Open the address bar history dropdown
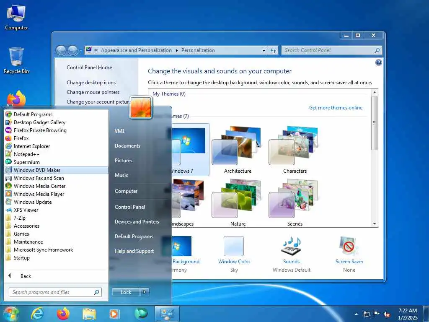The height and width of the screenshot is (322, 429). tap(264, 50)
